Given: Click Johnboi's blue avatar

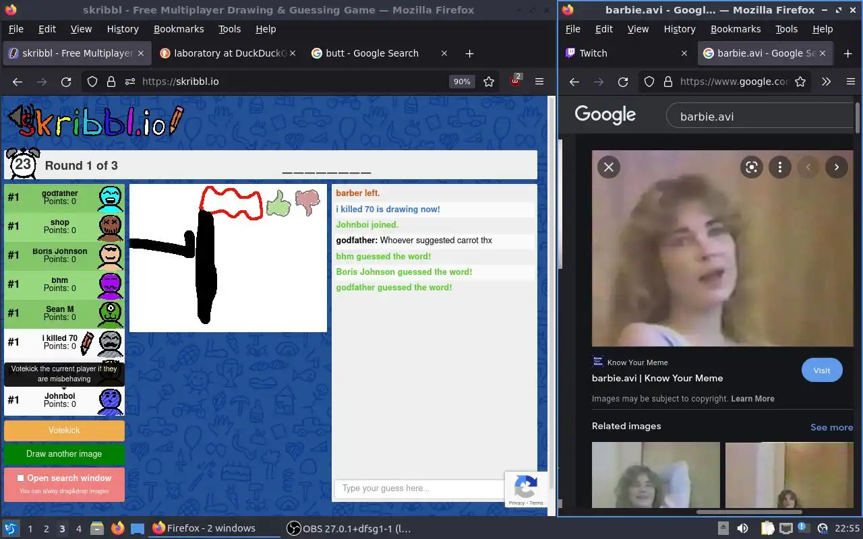Looking at the screenshot, I should [111, 400].
